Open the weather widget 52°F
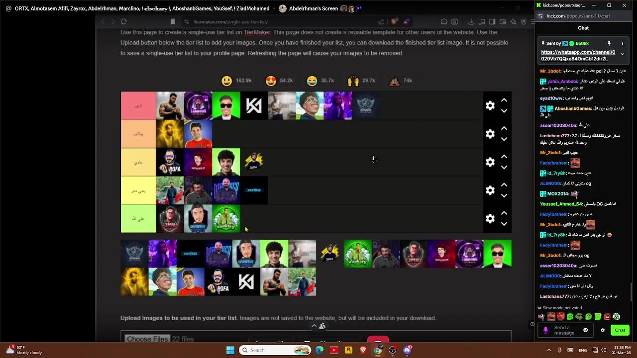The height and width of the screenshot is (358, 637). [x=23, y=350]
